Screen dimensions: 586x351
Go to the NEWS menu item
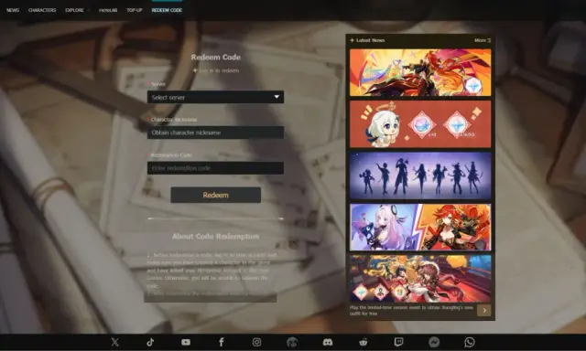coord(13,10)
